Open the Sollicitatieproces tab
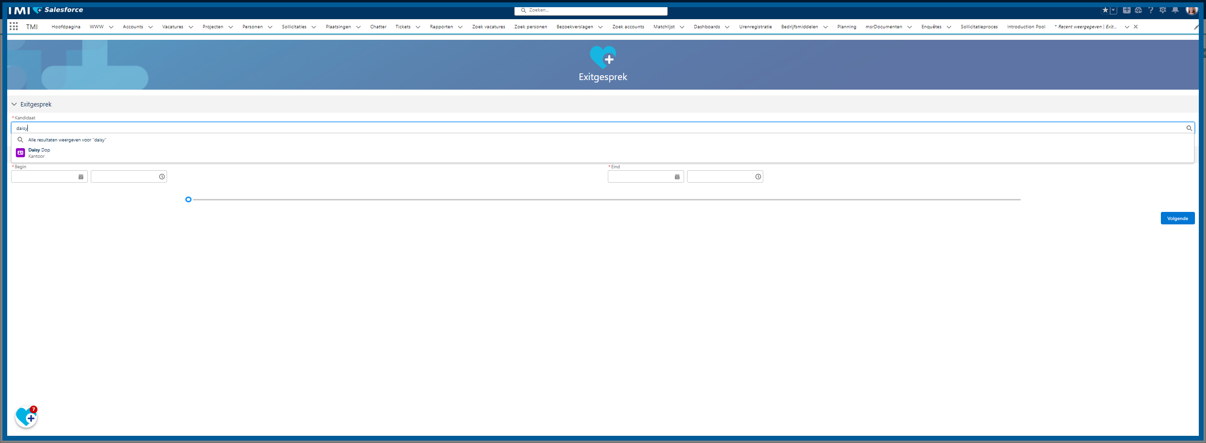The height and width of the screenshot is (443, 1206). point(979,27)
